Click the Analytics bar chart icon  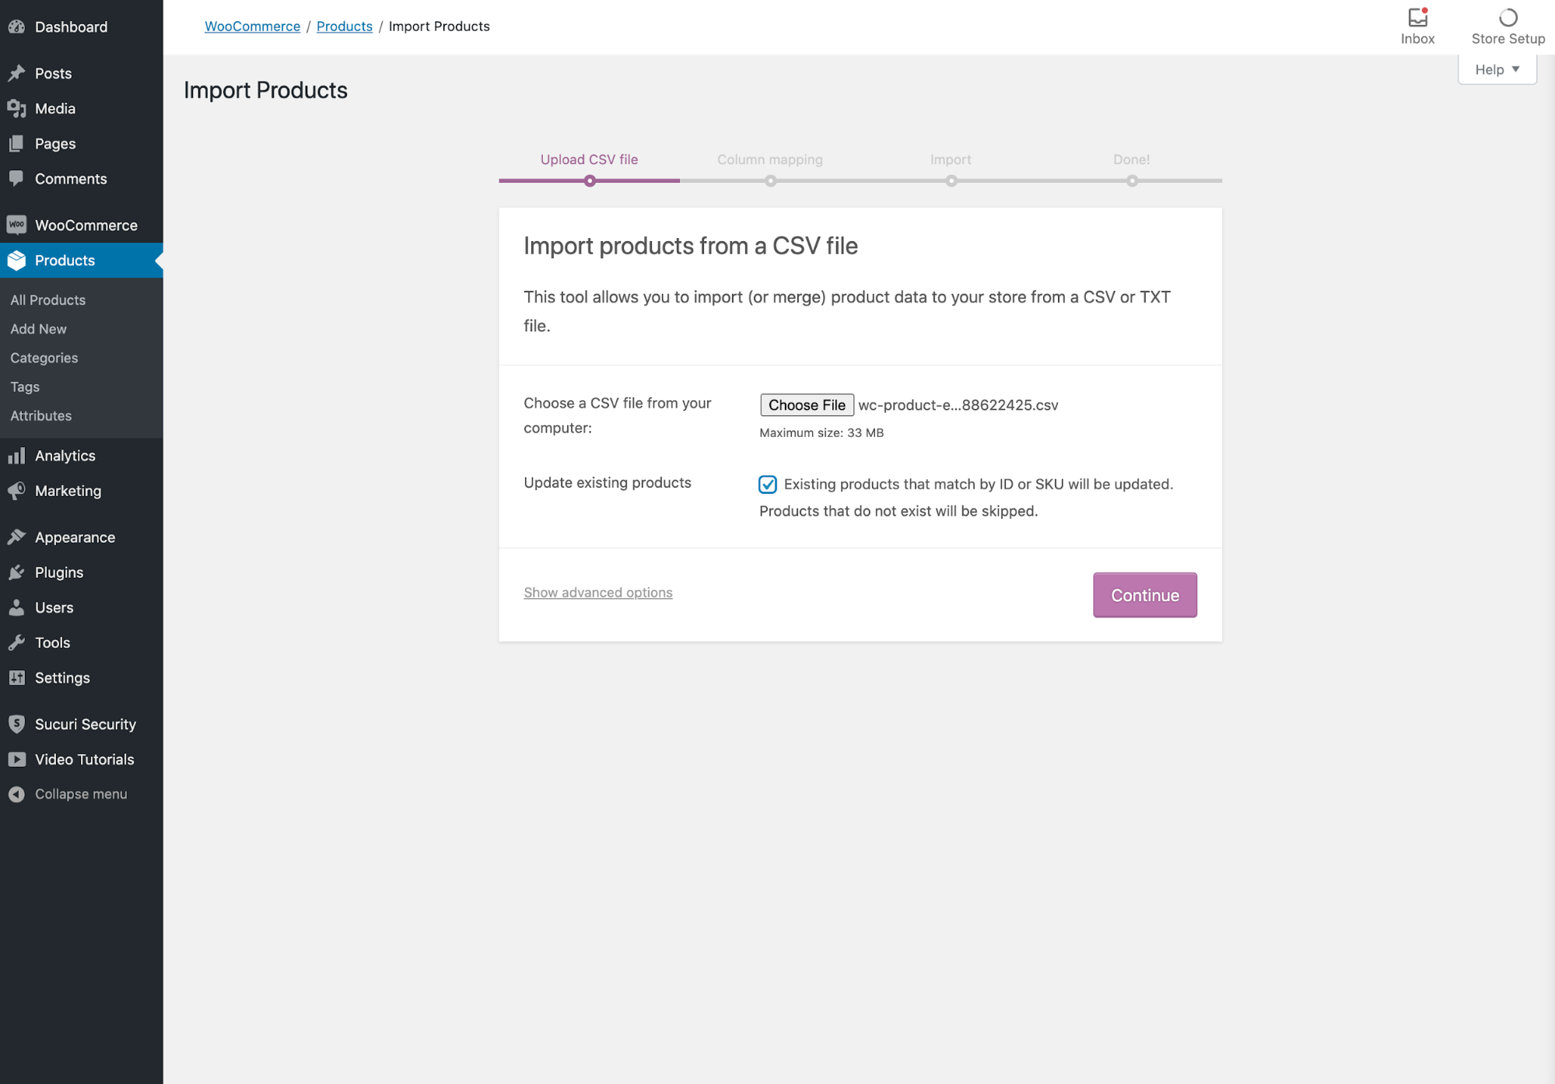pos(16,456)
